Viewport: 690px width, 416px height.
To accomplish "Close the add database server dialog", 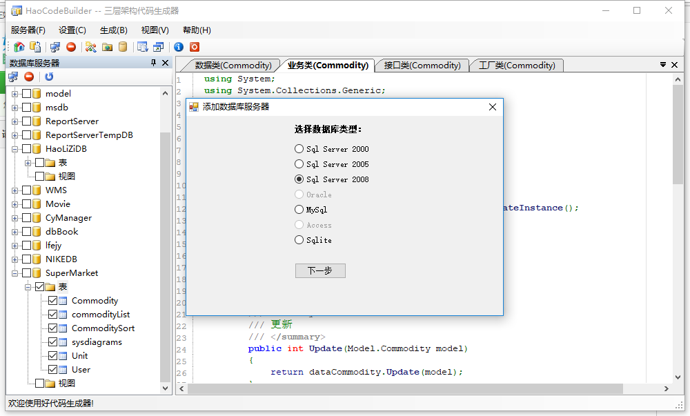I will click(493, 107).
